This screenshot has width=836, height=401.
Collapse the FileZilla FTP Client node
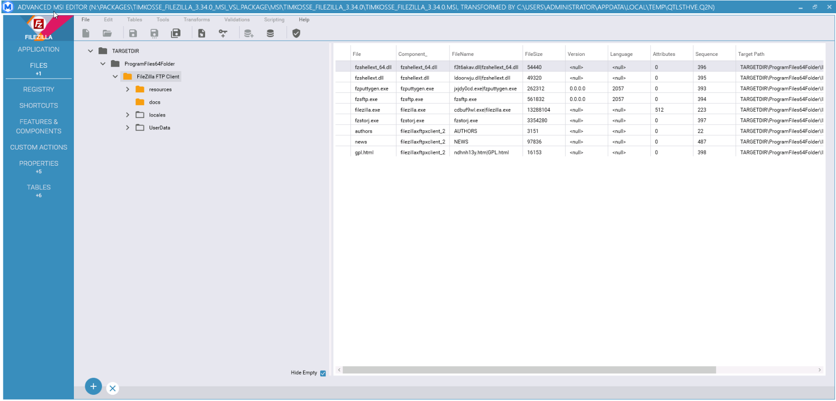(115, 77)
